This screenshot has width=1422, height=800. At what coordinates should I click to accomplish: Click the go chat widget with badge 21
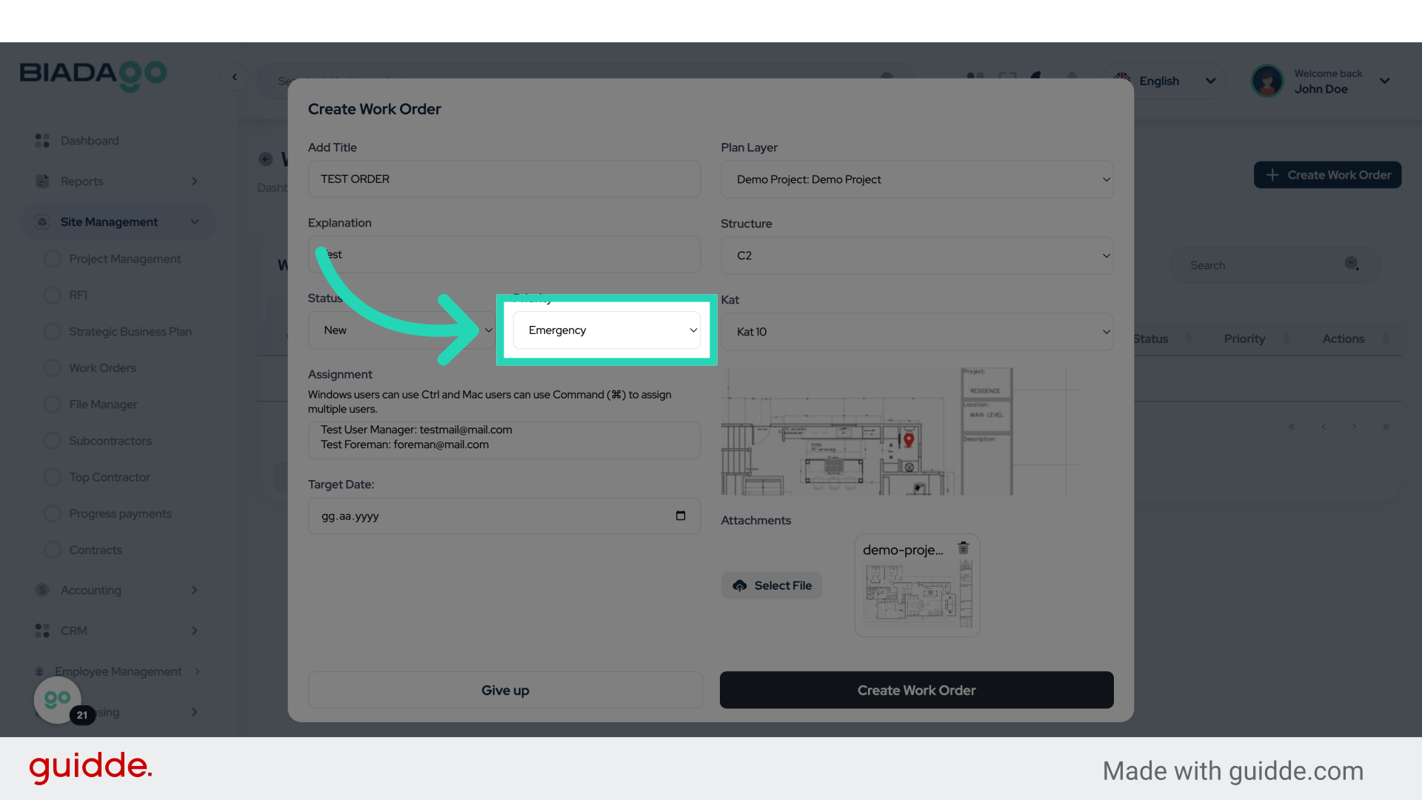coord(59,699)
